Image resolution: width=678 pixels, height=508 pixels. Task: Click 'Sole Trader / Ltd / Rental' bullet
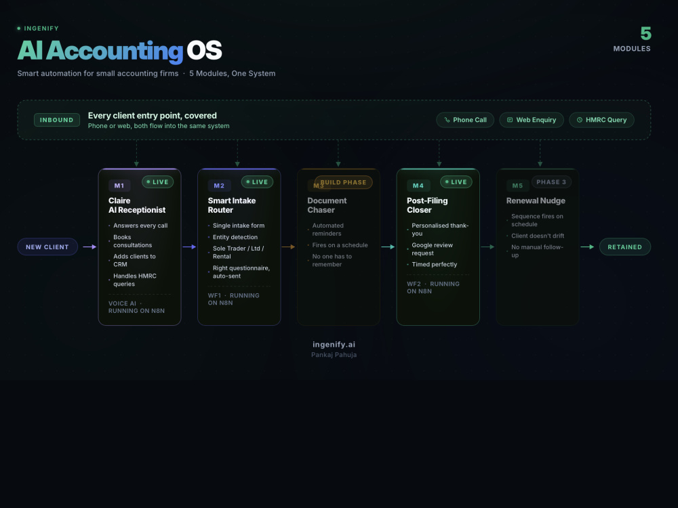coord(238,252)
